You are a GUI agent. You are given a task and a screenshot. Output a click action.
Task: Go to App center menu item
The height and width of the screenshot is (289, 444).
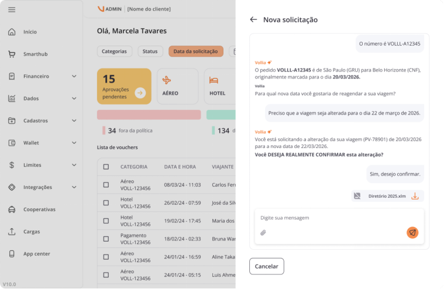pyautogui.click(x=36, y=254)
